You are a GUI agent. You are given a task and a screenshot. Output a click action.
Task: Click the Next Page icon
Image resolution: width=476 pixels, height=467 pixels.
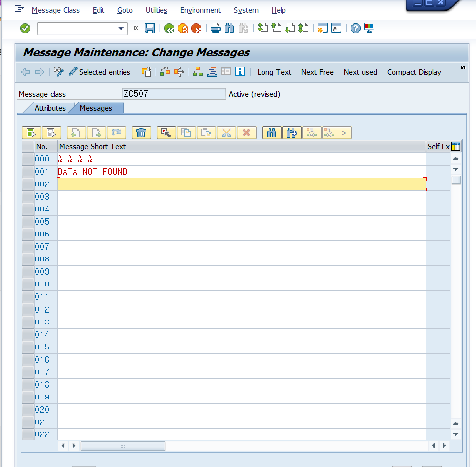[290, 28]
